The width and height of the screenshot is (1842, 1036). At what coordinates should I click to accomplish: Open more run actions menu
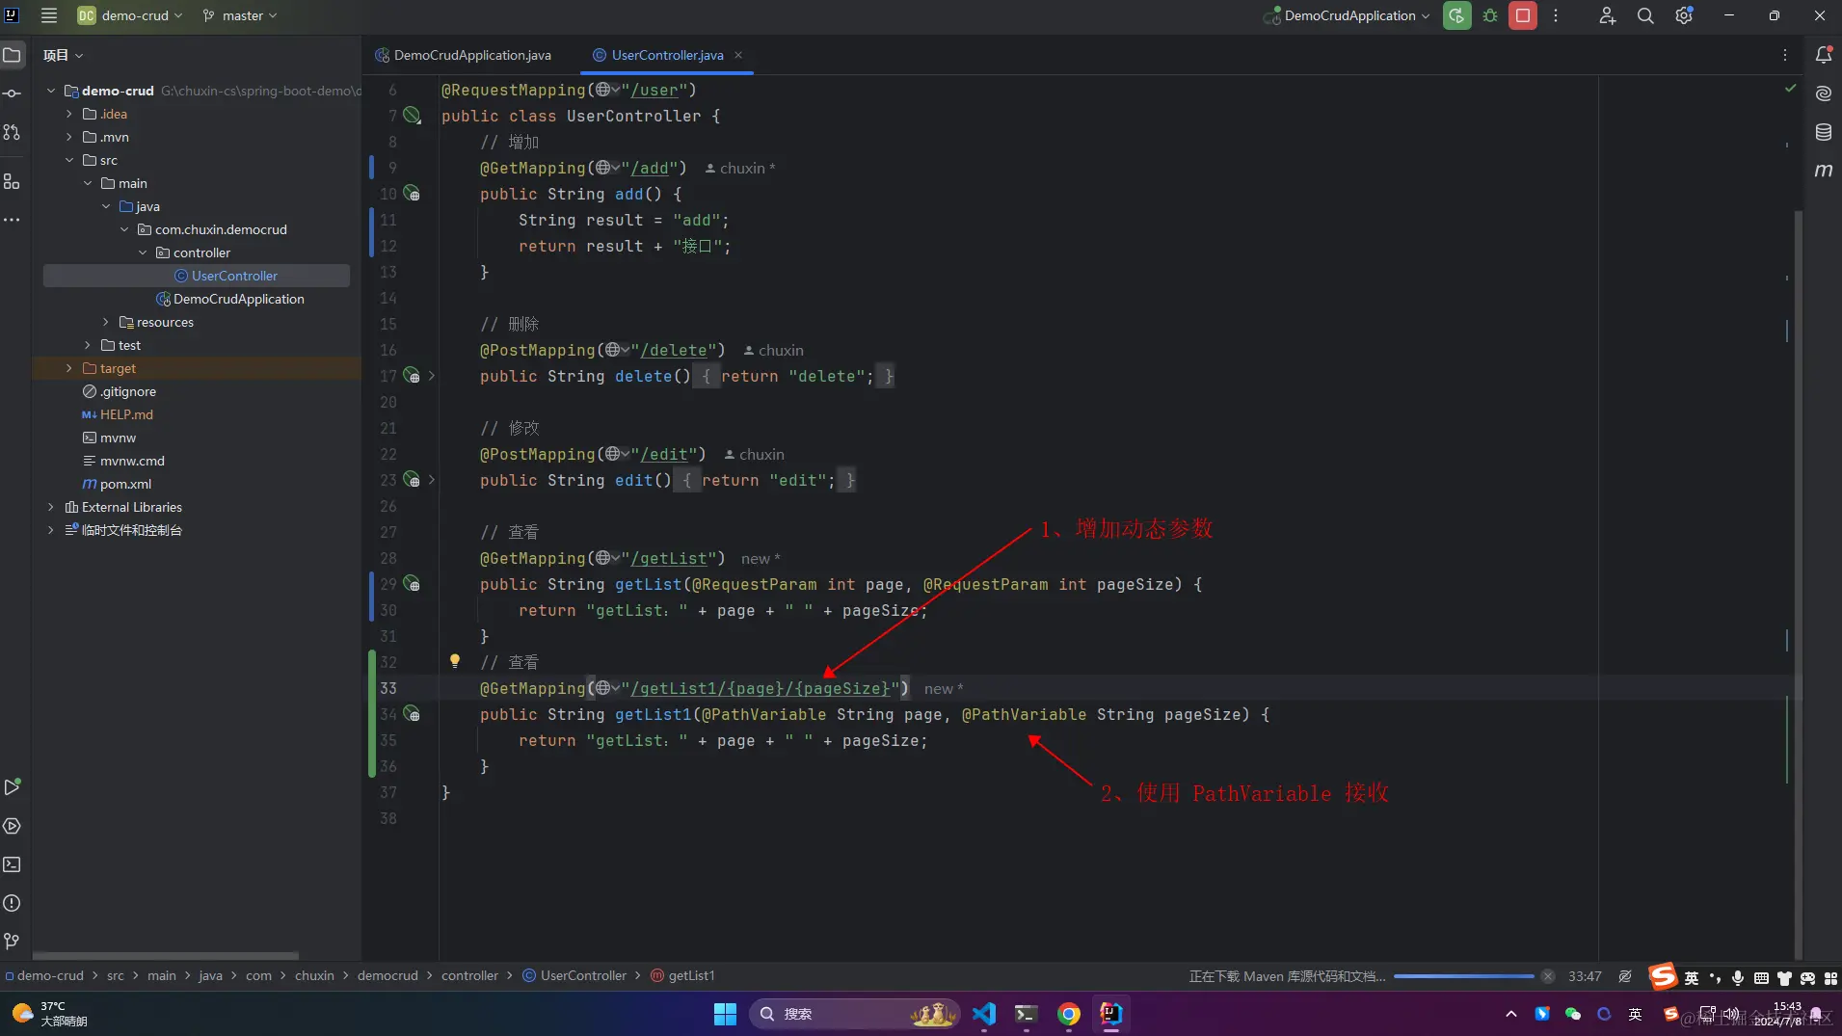pyautogui.click(x=1556, y=15)
